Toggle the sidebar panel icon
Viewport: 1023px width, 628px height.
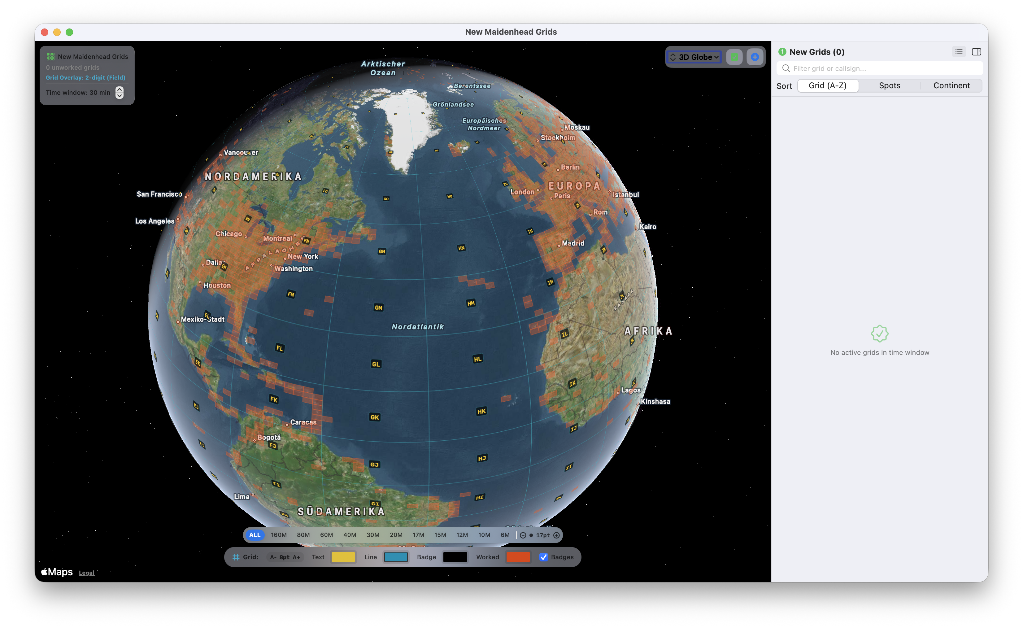point(977,52)
